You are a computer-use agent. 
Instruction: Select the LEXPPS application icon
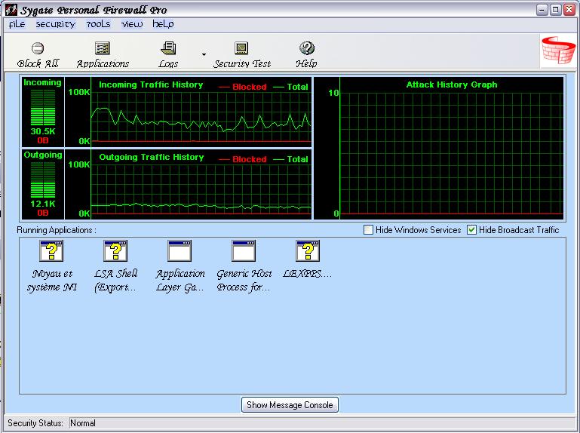coord(308,251)
